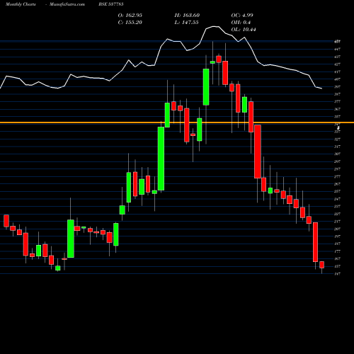This screenshot has height=354, width=354.
Task: Select the BSE 537785 stock code
Action: [111, 4]
